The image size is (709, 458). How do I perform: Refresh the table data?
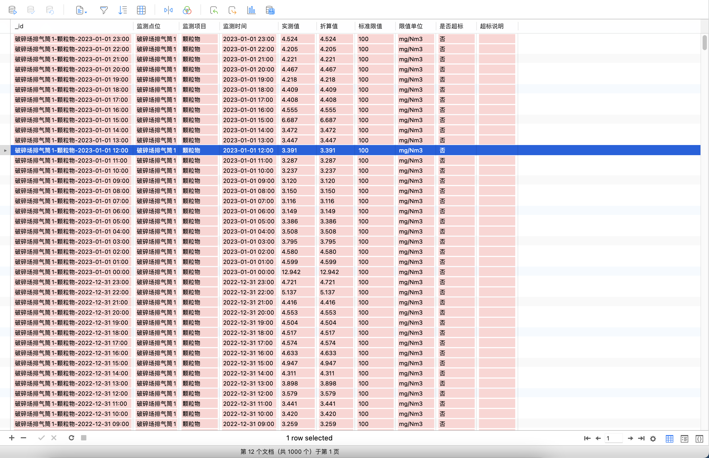(x=71, y=438)
